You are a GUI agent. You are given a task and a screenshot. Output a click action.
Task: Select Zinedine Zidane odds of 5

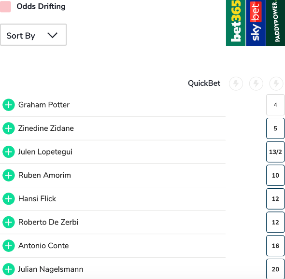(x=275, y=128)
